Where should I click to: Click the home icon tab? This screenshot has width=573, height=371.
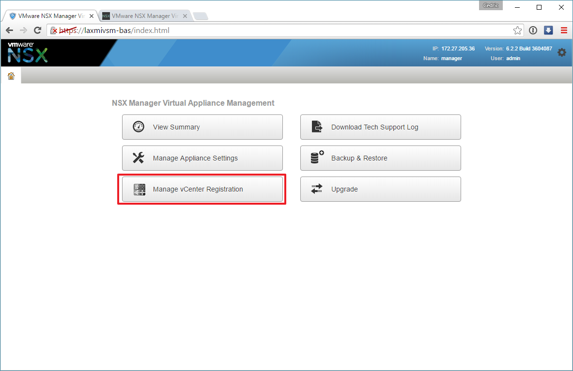[x=11, y=76]
